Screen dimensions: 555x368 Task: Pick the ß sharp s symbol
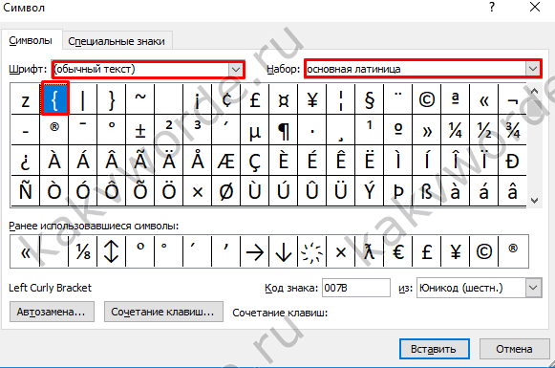426,190
